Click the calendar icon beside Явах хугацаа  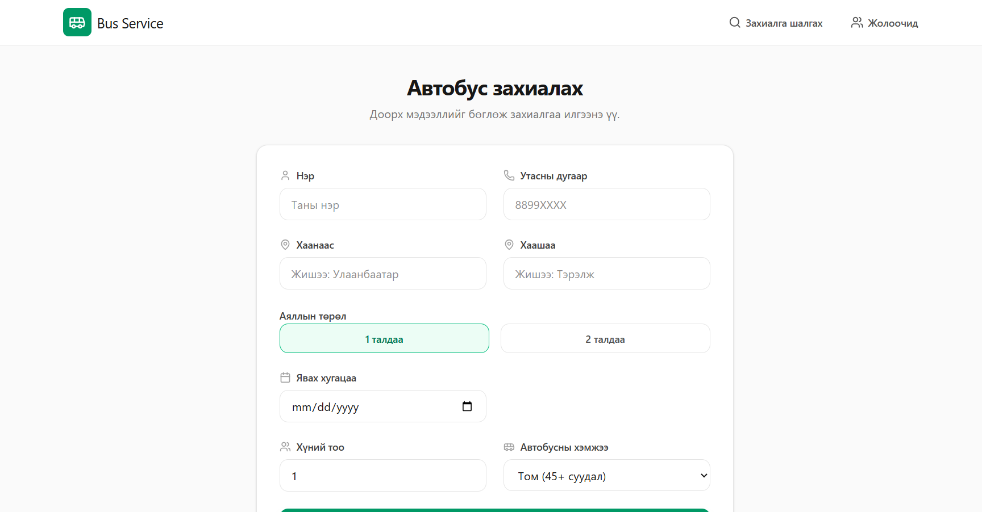[285, 377]
